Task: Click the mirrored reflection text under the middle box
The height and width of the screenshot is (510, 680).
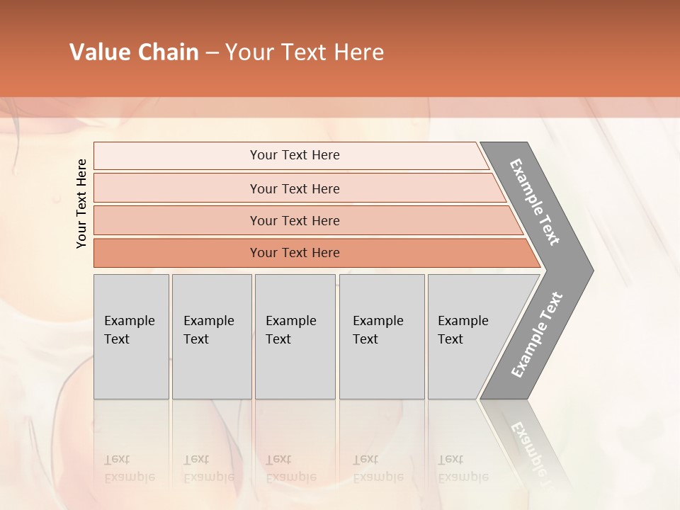Action: (x=291, y=468)
